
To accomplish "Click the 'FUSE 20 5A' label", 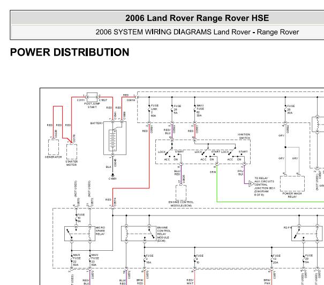I will click(x=308, y=259).
